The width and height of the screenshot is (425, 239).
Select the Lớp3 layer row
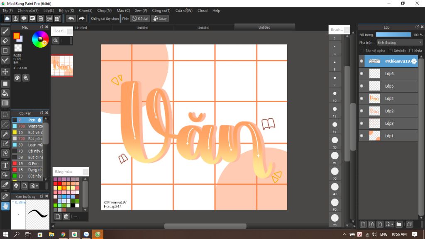(388, 123)
